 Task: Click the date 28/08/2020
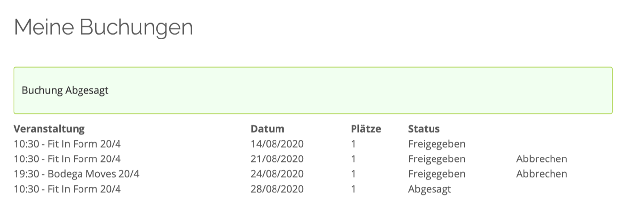(277, 189)
